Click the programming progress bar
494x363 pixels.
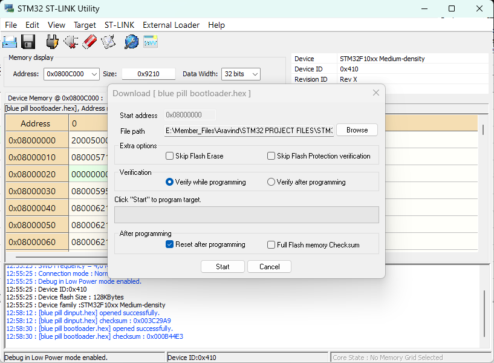click(247, 215)
